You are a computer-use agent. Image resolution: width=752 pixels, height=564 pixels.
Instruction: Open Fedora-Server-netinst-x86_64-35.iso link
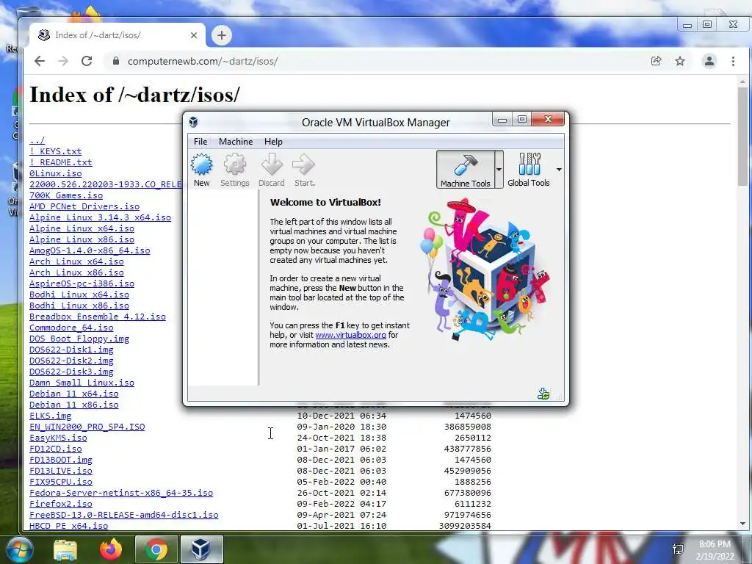[121, 493]
